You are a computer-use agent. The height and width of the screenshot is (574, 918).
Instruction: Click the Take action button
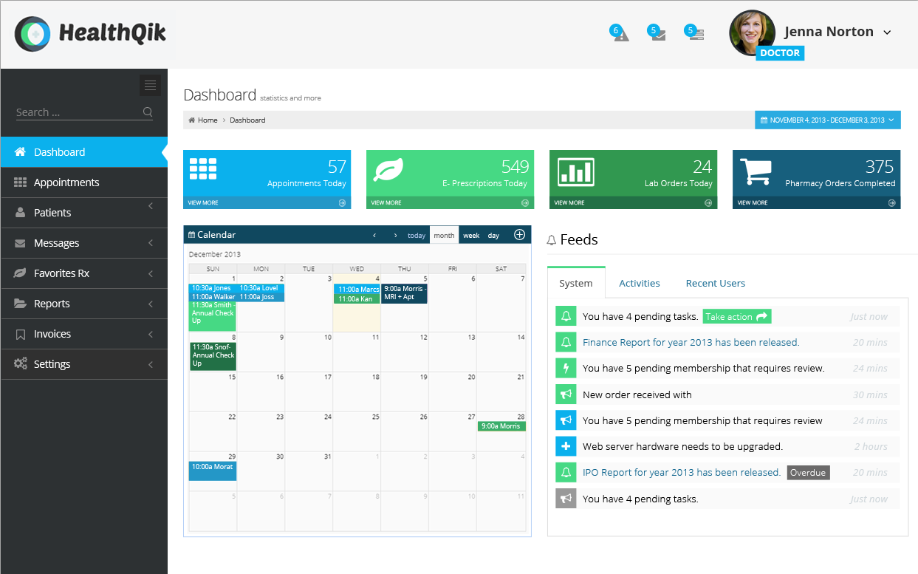[737, 316]
